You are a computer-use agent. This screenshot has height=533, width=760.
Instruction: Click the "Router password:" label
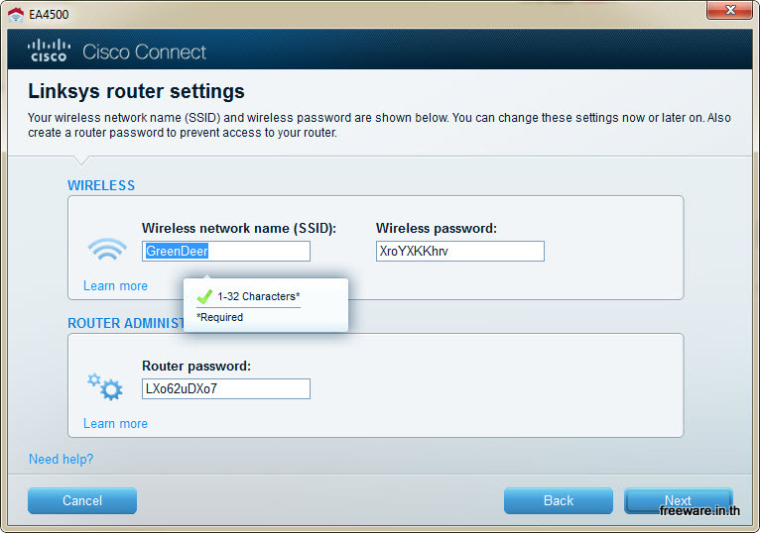[196, 366]
